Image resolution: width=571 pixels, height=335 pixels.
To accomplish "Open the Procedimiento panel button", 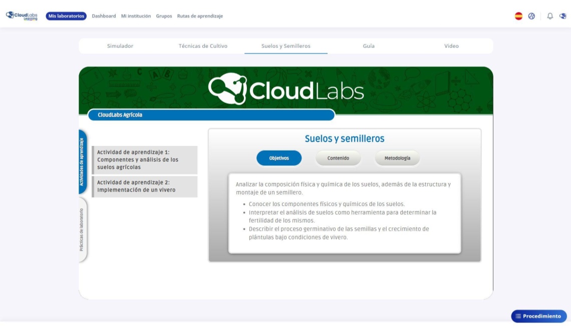I will coord(538,316).
